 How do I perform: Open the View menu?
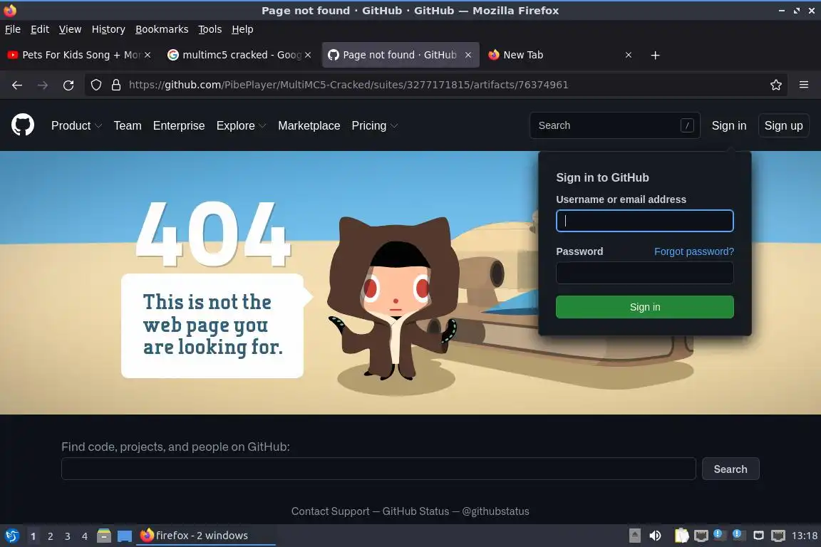pos(70,29)
